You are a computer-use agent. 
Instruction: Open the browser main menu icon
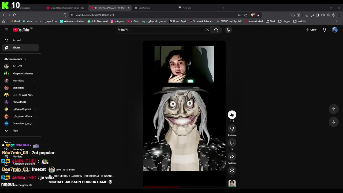(x=339, y=15)
